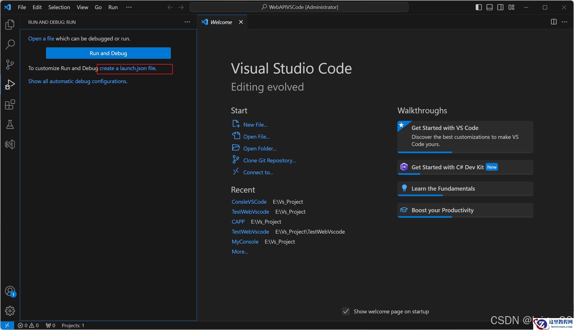Open Run and Debug views and more actions
574x330 pixels.
point(187,22)
